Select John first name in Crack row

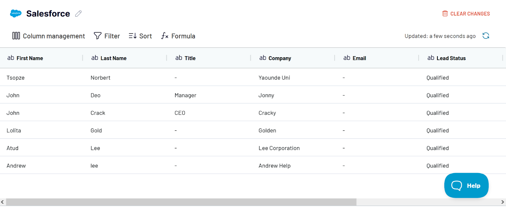[x=13, y=113]
